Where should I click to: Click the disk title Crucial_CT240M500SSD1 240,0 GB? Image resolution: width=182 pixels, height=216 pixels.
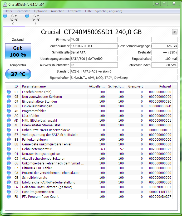[x=91, y=32]
